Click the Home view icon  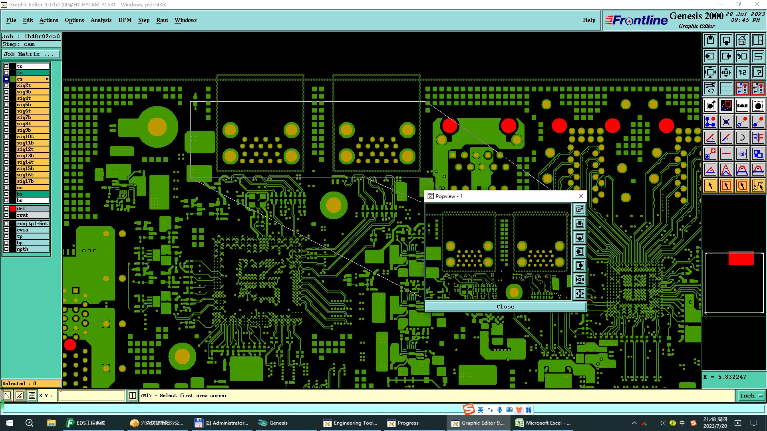pos(742,40)
